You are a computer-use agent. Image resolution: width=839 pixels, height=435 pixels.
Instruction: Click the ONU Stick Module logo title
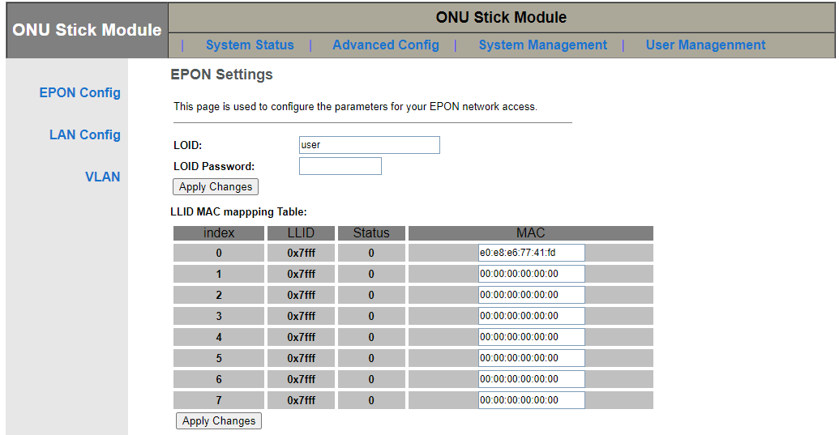[x=87, y=30]
